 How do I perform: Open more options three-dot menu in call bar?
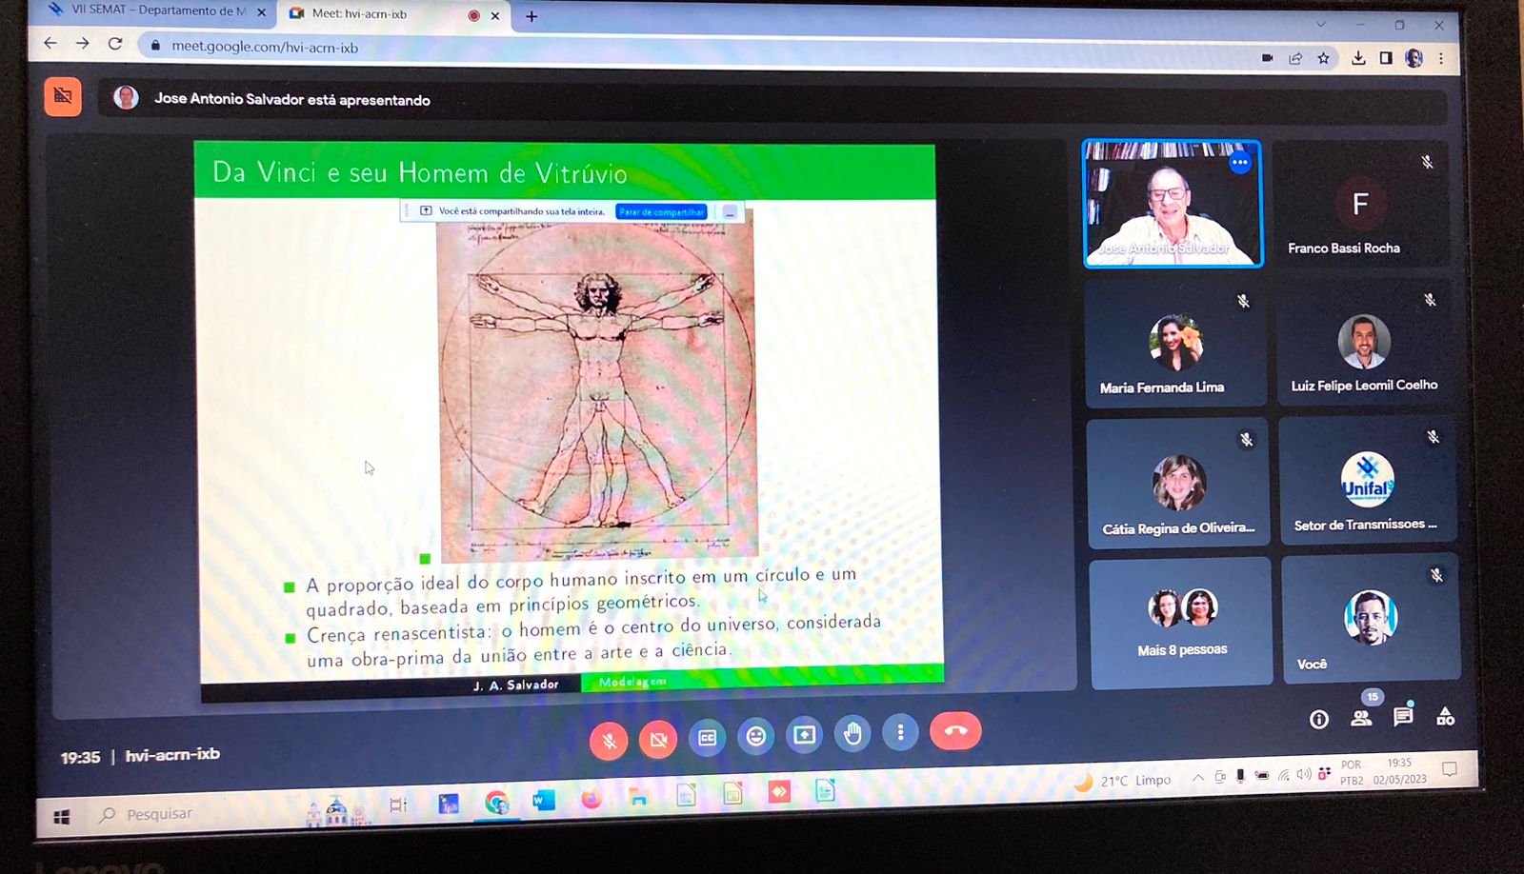point(900,732)
